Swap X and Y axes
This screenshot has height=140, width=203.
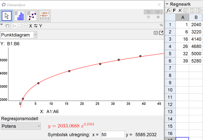tap(36, 26)
